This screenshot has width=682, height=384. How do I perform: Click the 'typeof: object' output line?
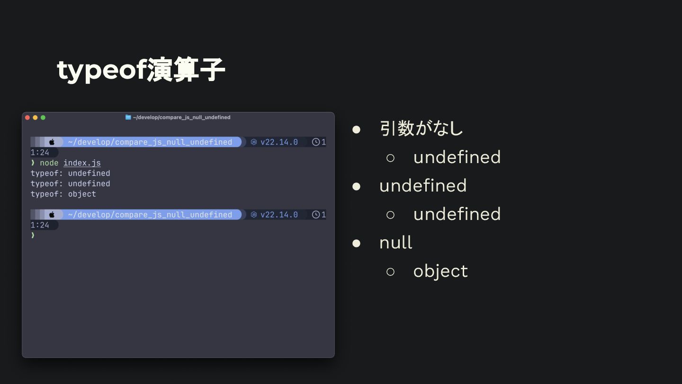click(x=63, y=194)
